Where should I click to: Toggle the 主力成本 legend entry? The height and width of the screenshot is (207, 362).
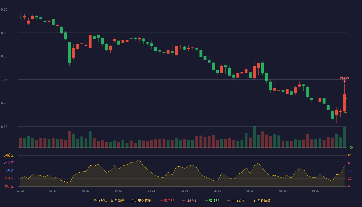pos(236,201)
